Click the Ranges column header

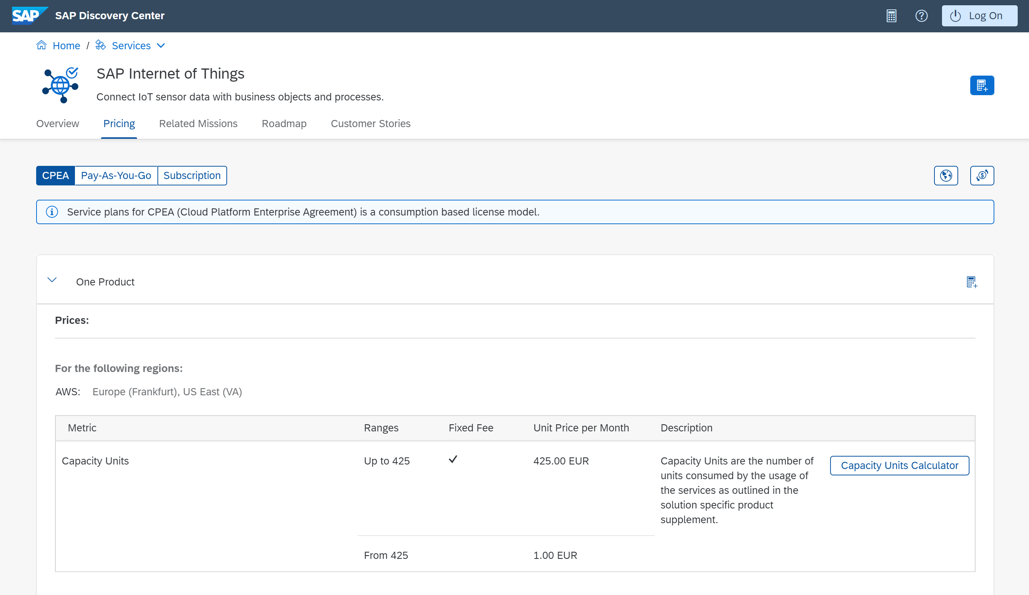381,428
